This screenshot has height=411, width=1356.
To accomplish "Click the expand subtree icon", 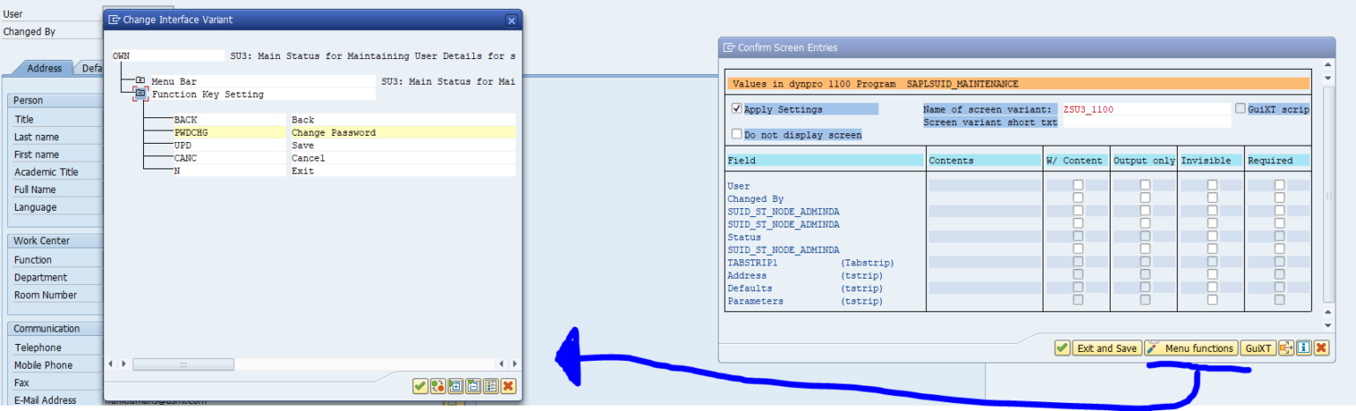I will click(455, 386).
